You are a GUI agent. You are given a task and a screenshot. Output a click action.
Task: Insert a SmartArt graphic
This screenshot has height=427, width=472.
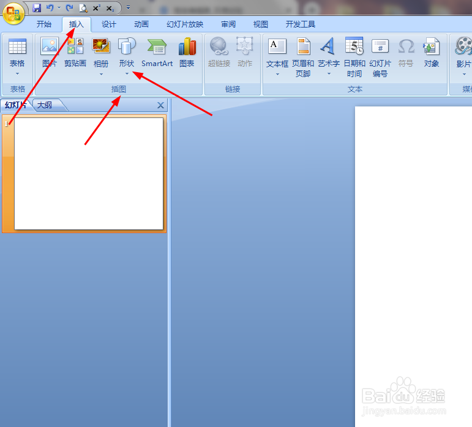click(x=157, y=53)
